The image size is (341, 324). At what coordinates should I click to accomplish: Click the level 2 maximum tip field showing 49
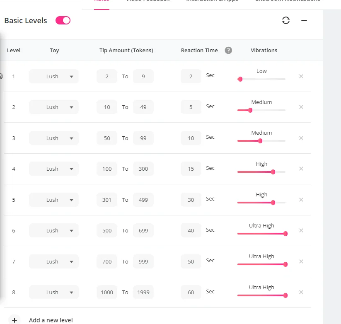coord(143,107)
